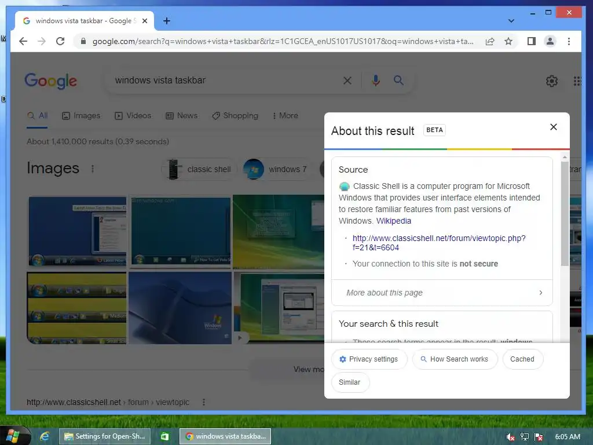
Task: Open a new tab with the plus button
Action: [x=167, y=21]
